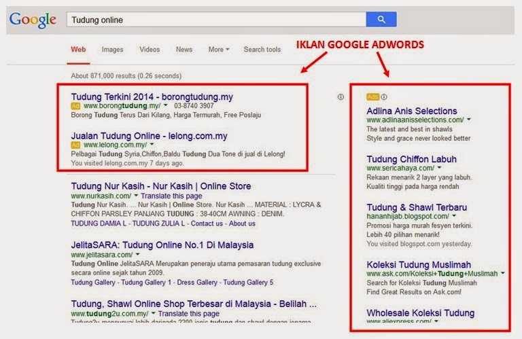Click the blue search magnifier button

[381, 20]
